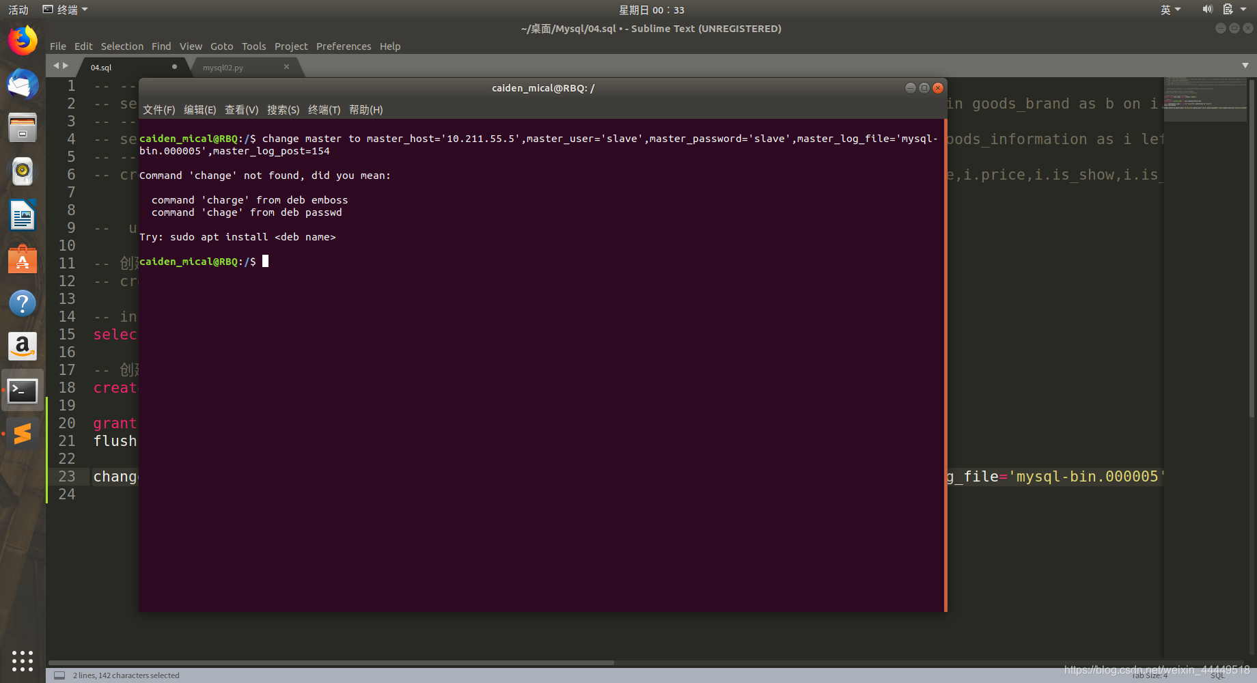Open terminal 搜索(S) menu
The image size is (1257, 683).
283,110
